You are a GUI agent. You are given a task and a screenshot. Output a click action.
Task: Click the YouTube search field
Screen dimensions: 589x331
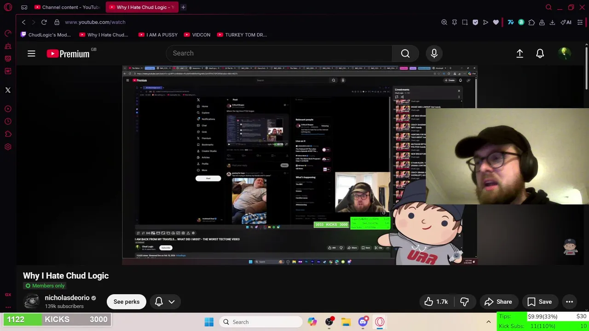click(279, 53)
